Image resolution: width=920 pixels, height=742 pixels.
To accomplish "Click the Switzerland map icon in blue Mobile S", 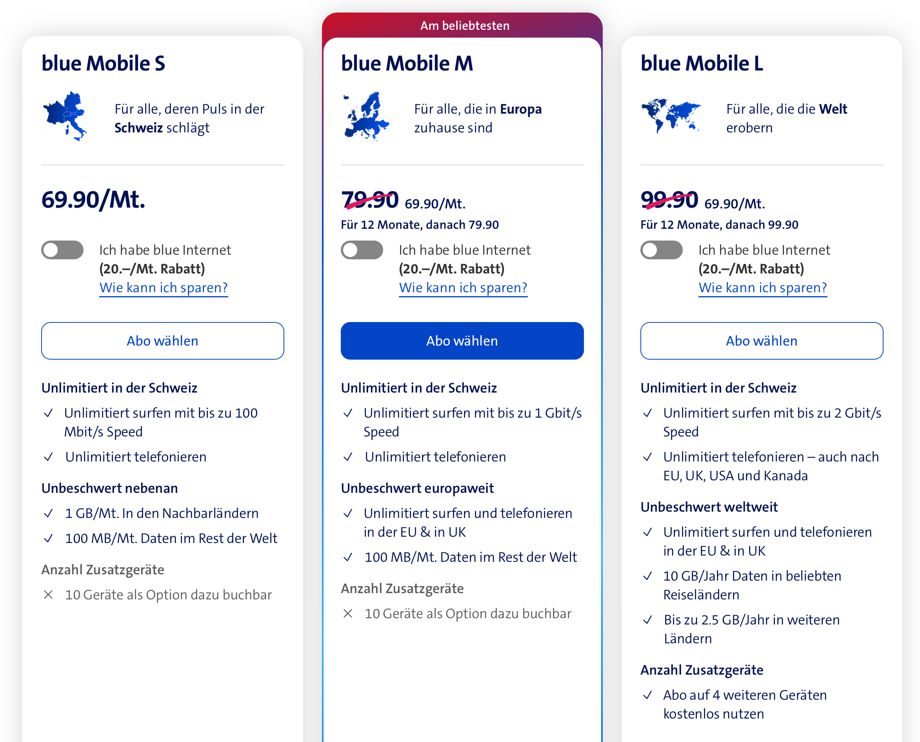I will tap(65, 116).
